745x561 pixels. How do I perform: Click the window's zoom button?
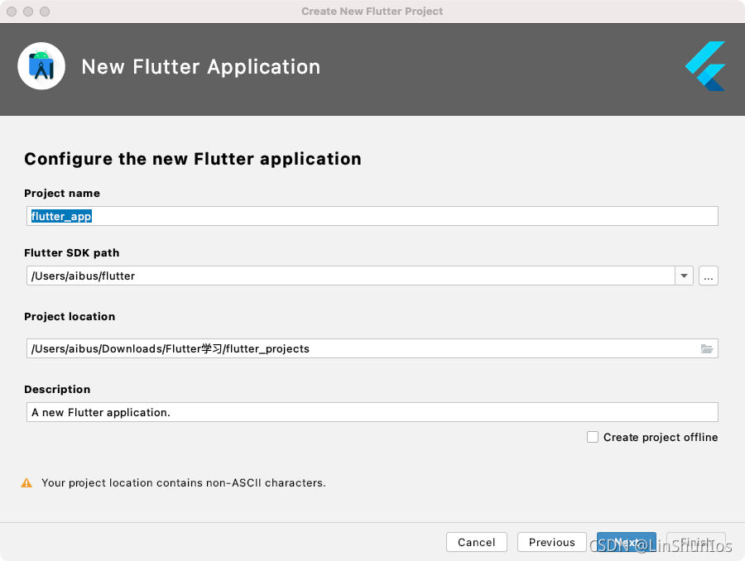point(45,12)
